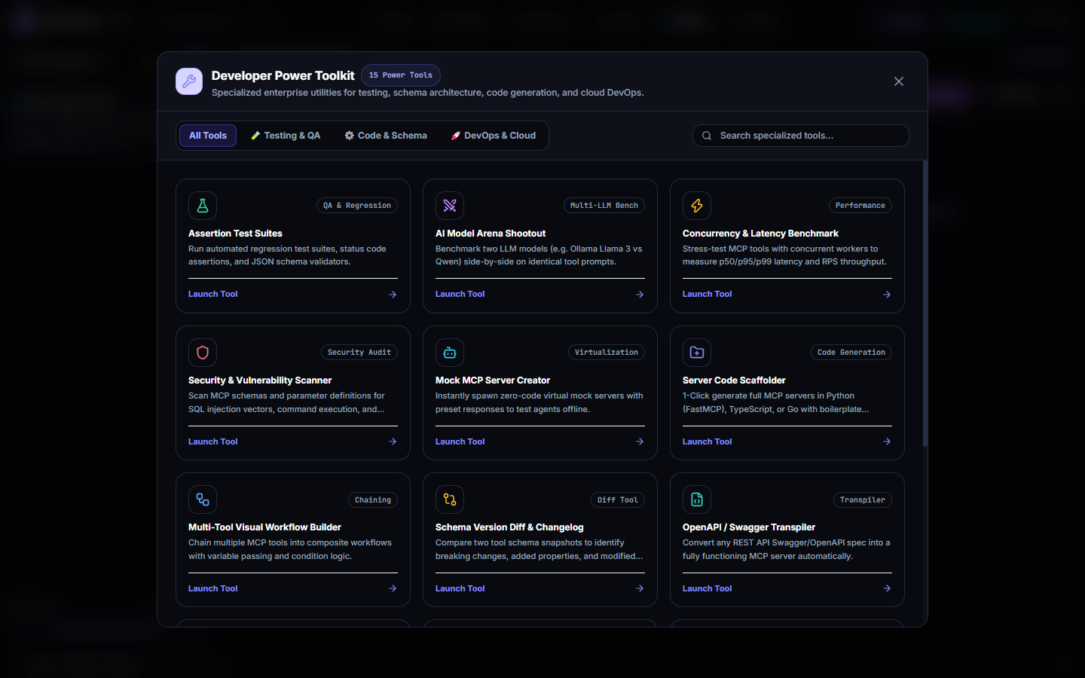Click the AI Model Arena Shootout title
This screenshot has height=678, width=1085.
click(491, 234)
